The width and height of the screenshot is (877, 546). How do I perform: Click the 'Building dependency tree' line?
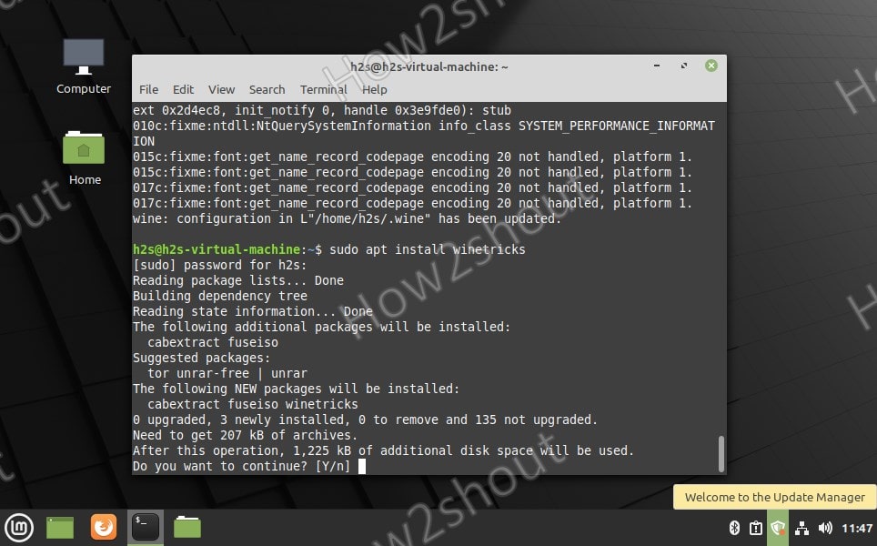click(x=220, y=296)
